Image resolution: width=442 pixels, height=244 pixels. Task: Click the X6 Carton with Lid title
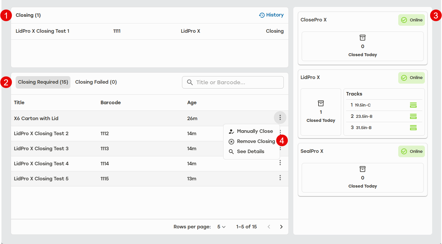[36, 118]
